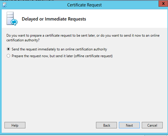Image resolution: width=168 pixels, height=136 pixels.
Task: Click the server certificate icon beside heading
Action: point(12,19)
